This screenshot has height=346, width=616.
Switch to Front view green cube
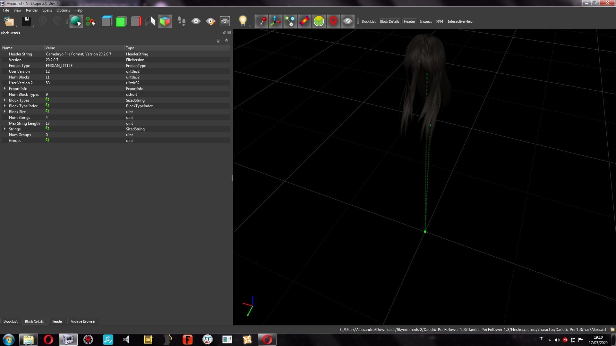pos(121,21)
